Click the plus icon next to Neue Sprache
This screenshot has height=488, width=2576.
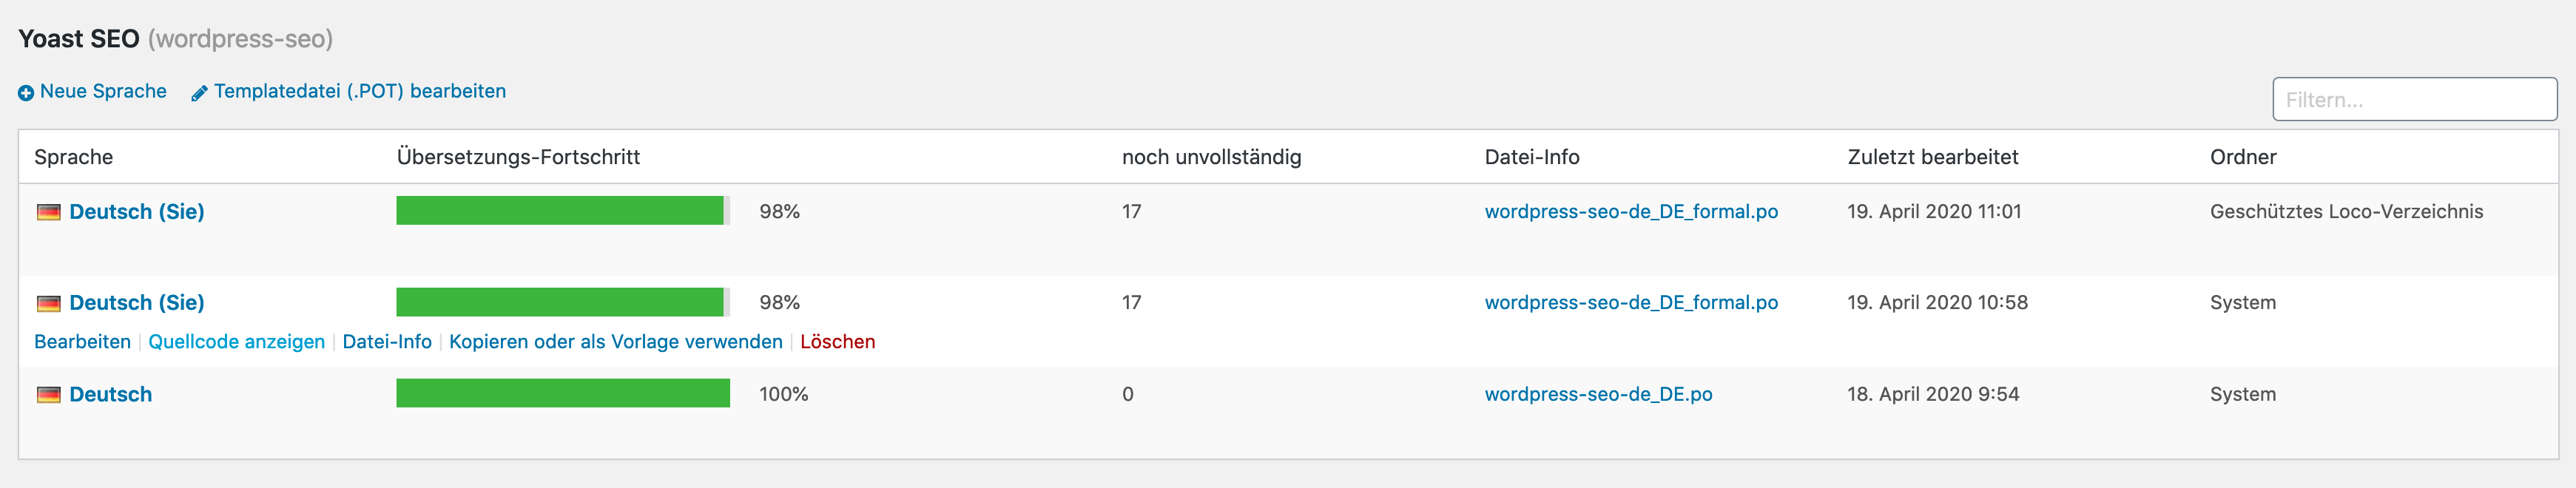click(x=26, y=93)
